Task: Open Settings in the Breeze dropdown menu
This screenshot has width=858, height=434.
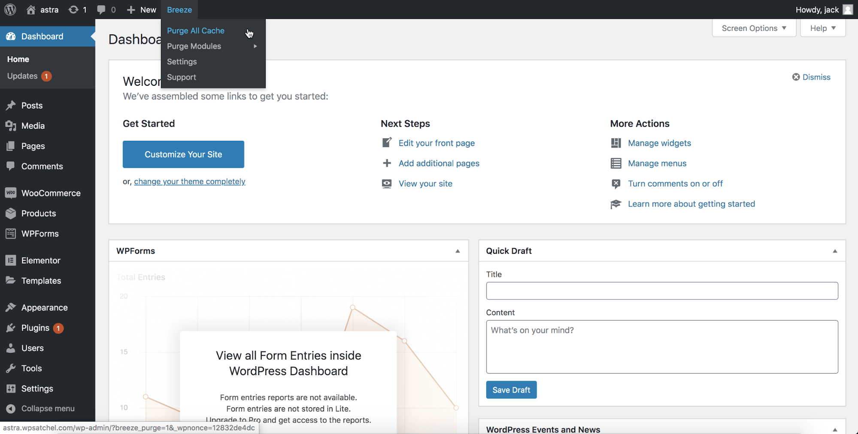Action: pos(182,61)
